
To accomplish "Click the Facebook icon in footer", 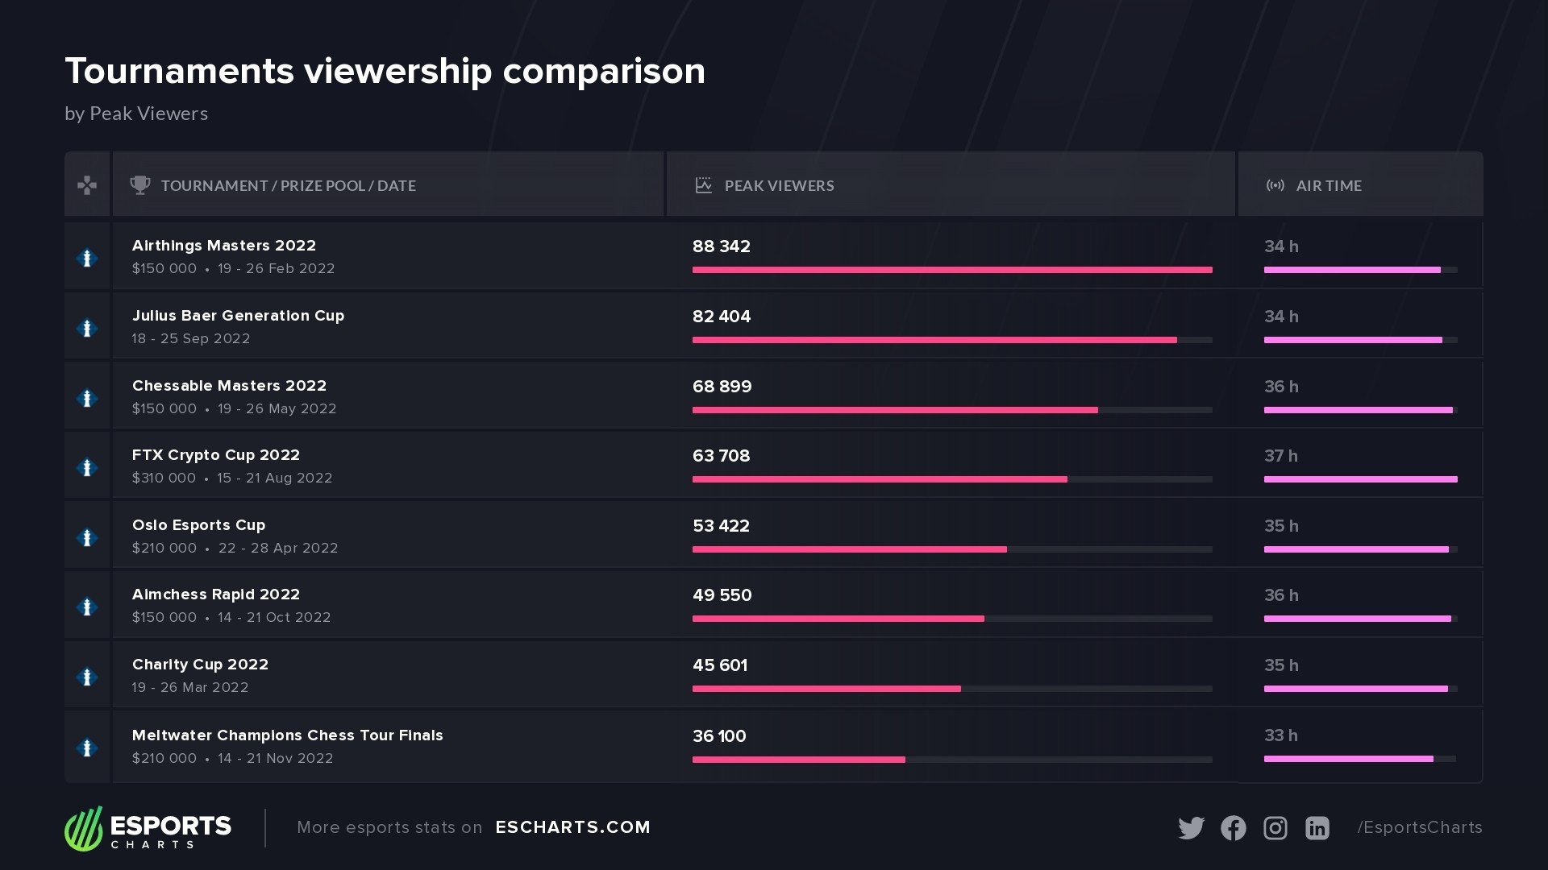I will pyautogui.click(x=1233, y=828).
